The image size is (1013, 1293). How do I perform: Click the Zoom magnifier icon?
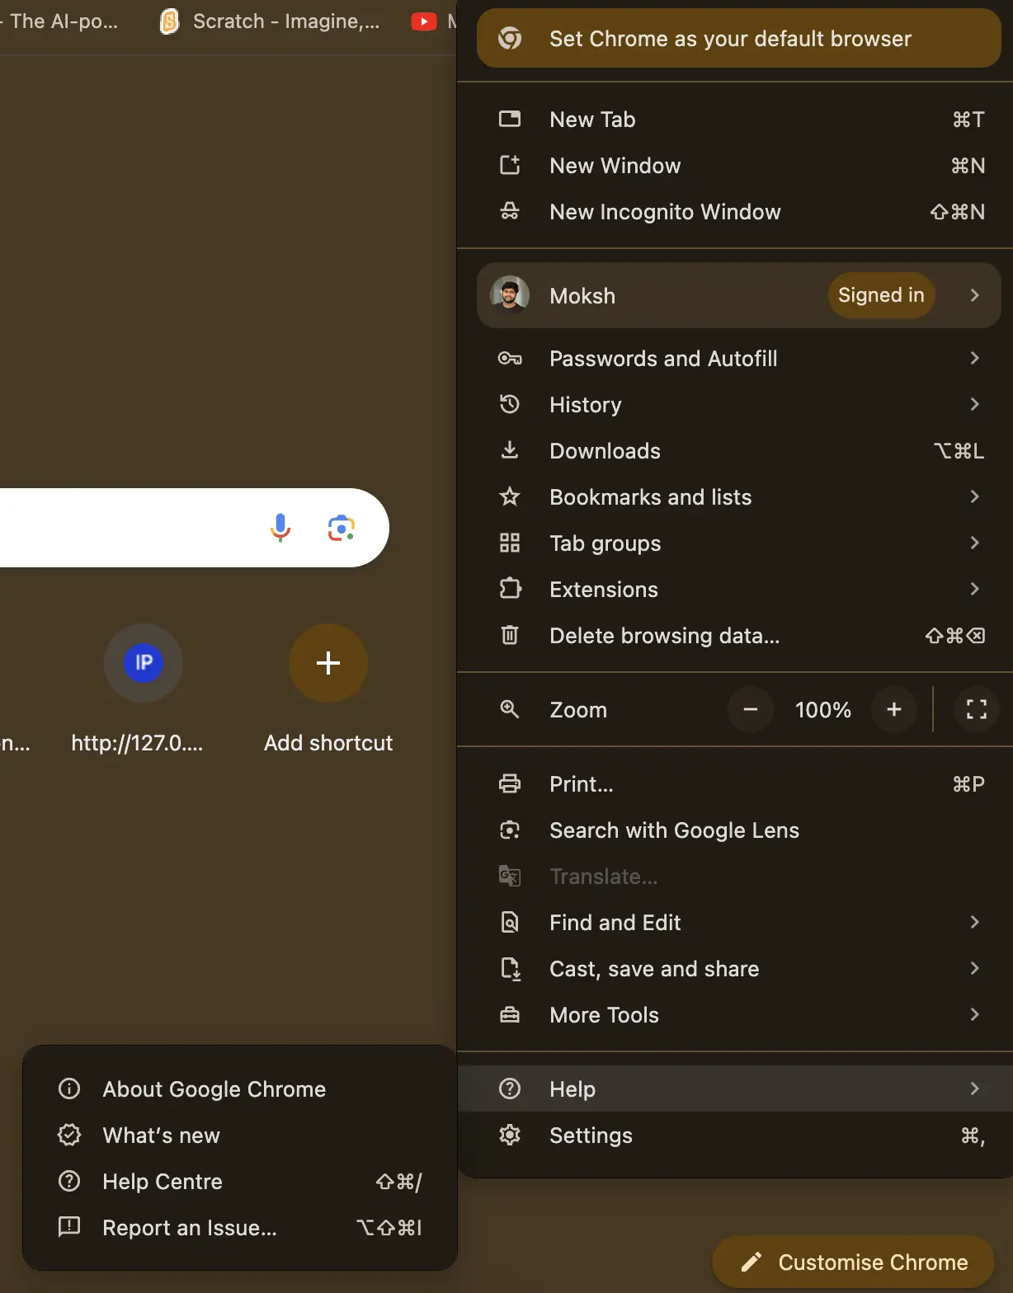(510, 709)
